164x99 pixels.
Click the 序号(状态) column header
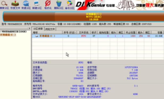[x=70, y=33]
